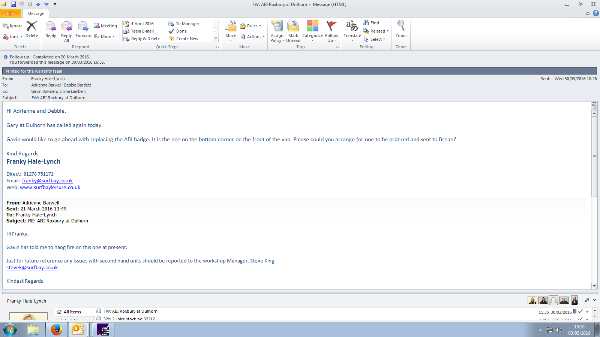Ignore this conversation
This screenshot has height=337, width=600.
13,26
